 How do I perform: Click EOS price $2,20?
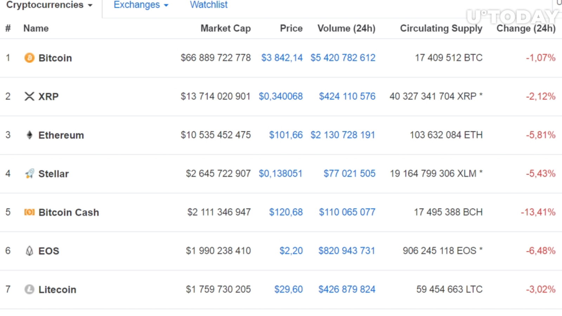291,251
